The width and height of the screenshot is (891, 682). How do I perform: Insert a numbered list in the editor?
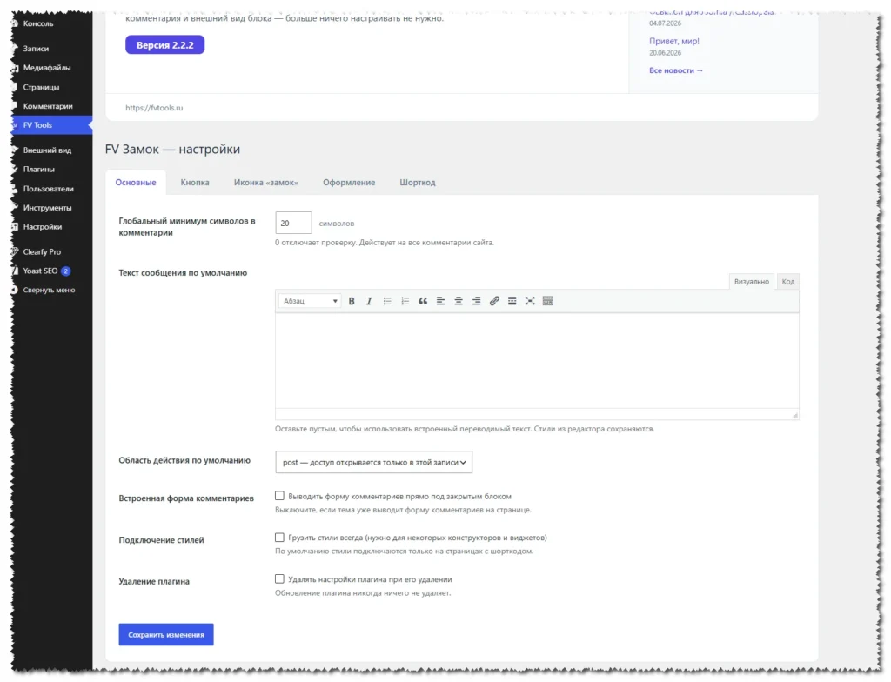[405, 301]
